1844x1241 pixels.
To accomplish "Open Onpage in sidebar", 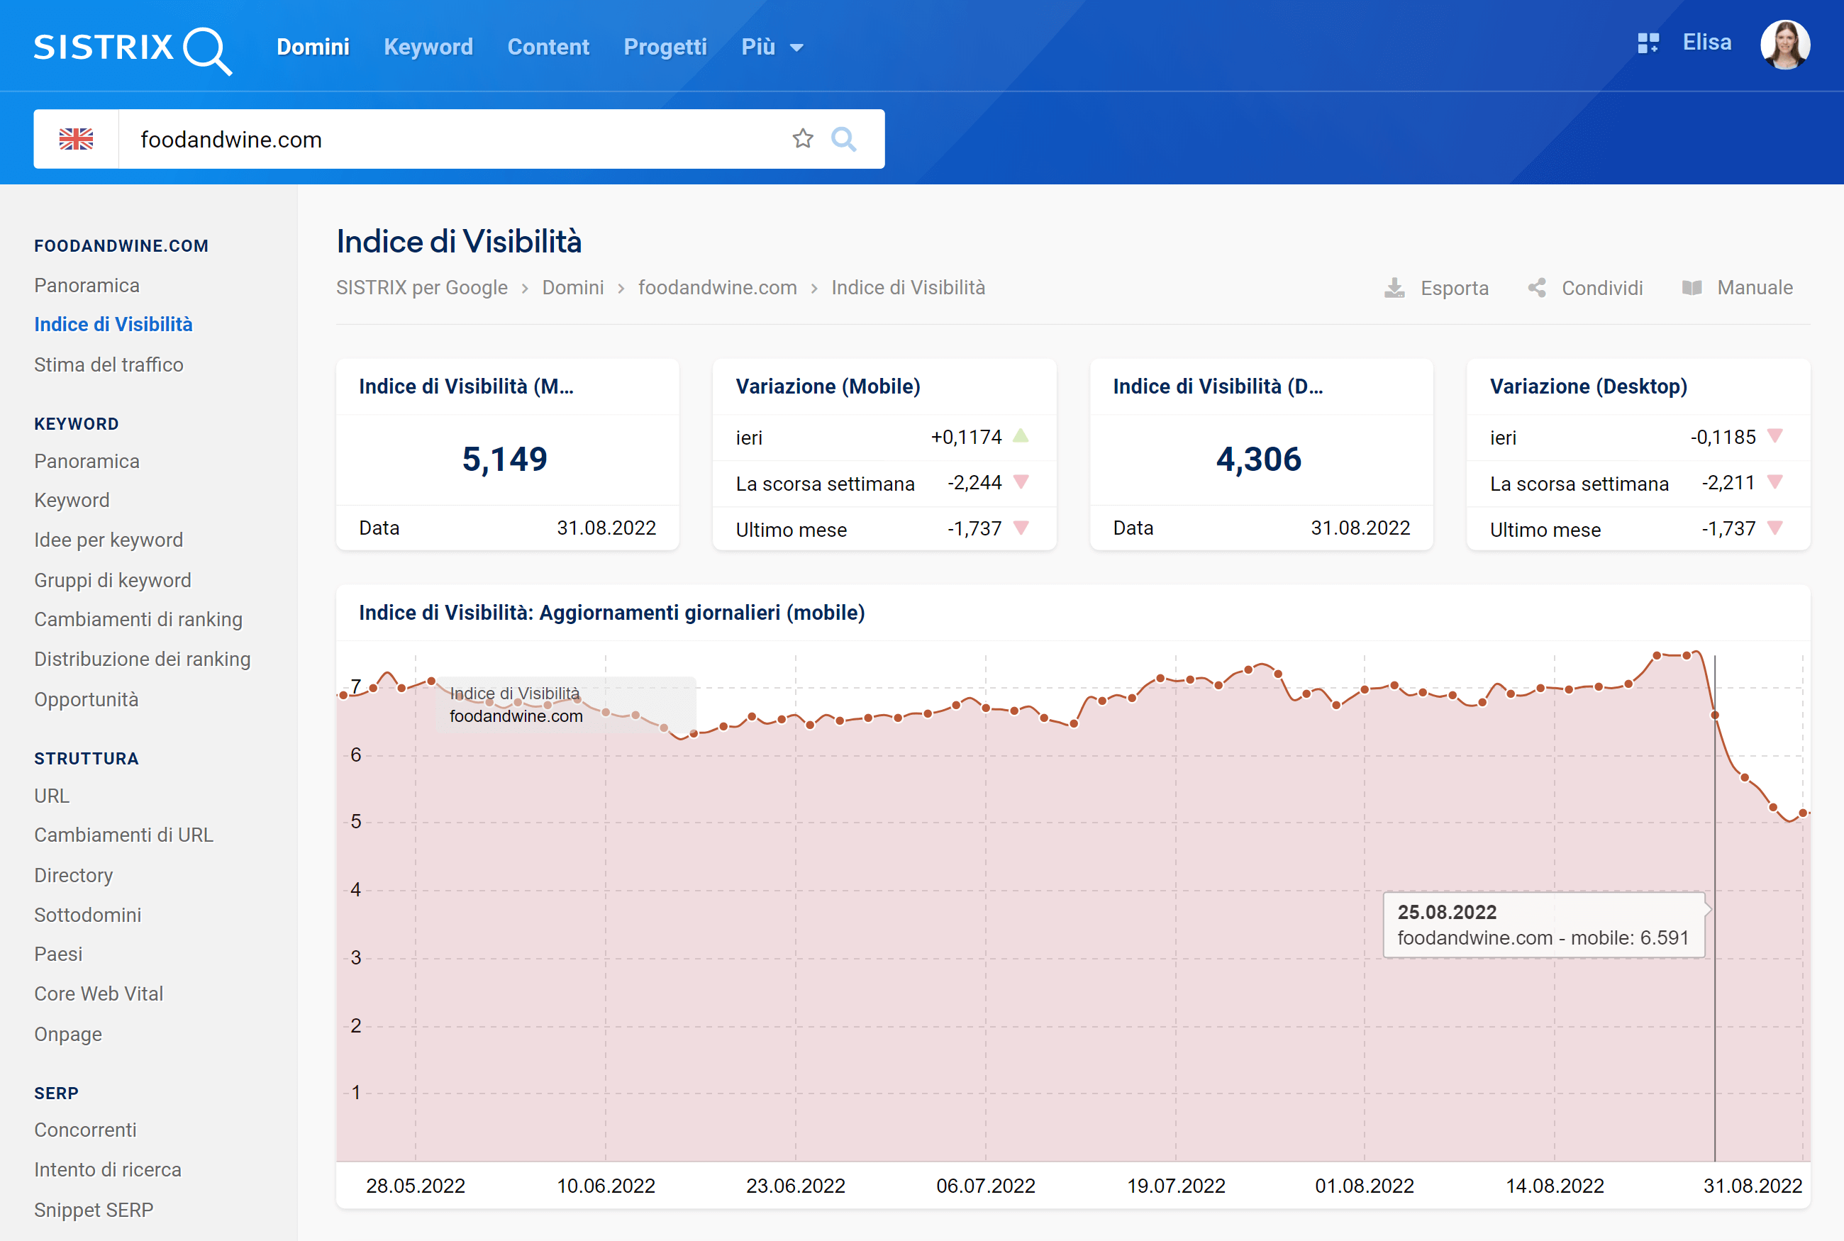I will click(68, 1035).
